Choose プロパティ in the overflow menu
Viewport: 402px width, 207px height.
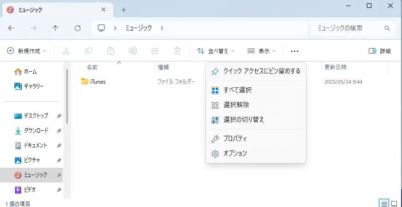(235, 139)
